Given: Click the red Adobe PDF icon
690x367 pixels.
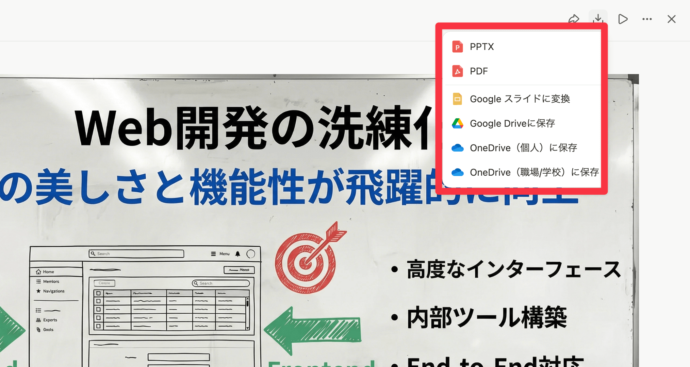Looking at the screenshot, I should [x=458, y=71].
